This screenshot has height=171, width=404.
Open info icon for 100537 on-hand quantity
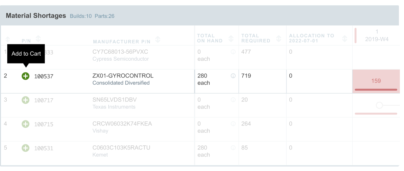(x=233, y=76)
